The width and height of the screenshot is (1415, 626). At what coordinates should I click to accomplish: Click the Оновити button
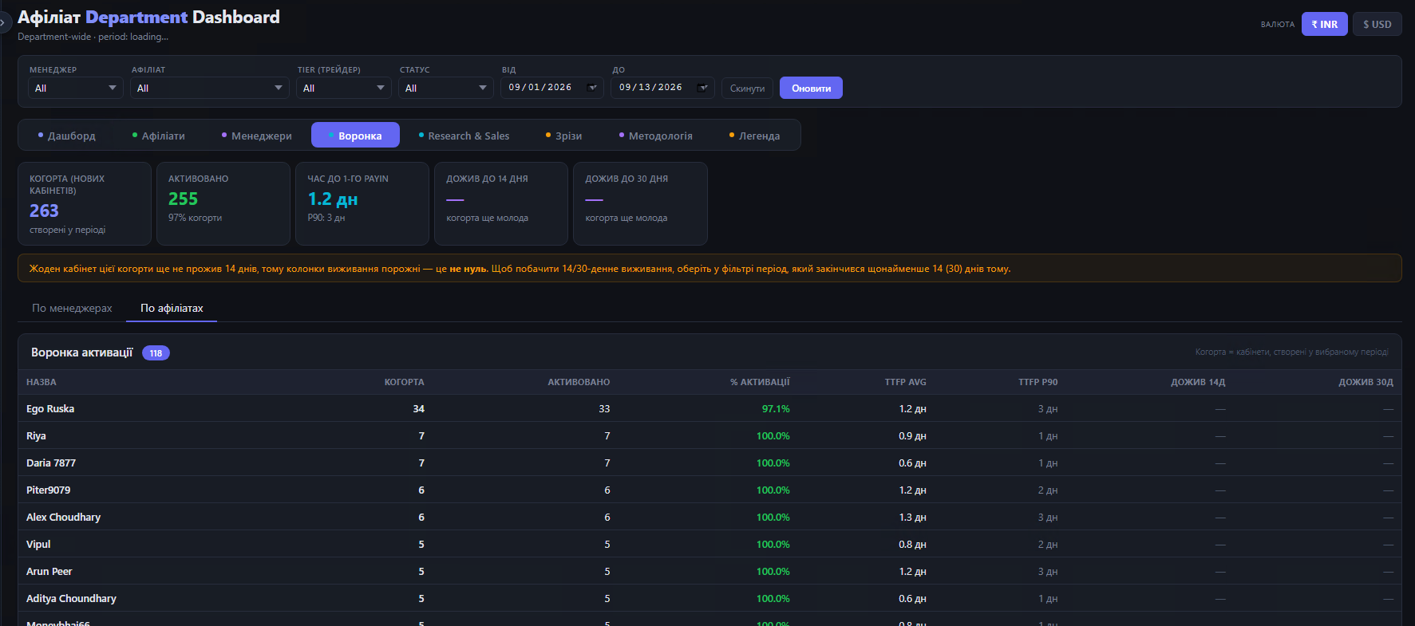point(811,88)
